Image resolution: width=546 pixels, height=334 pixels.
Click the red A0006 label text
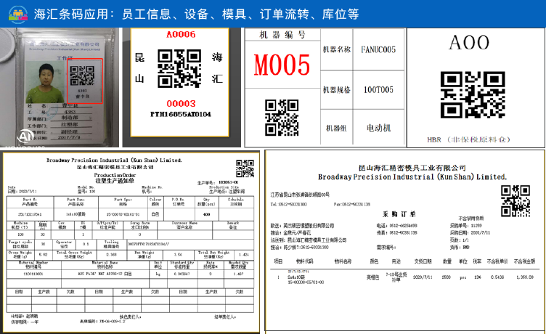tap(181, 34)
